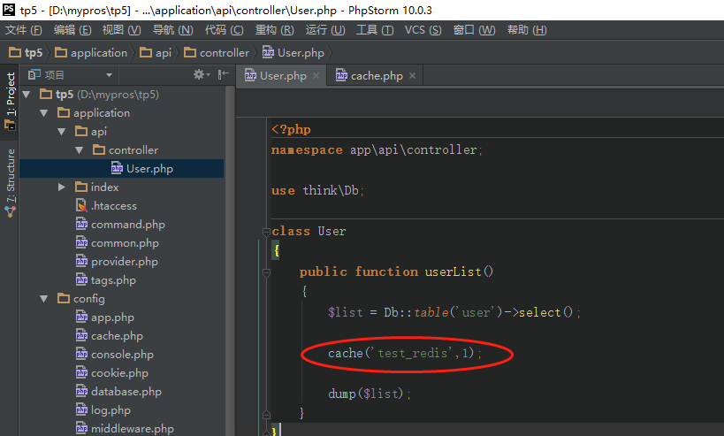Click the PhpStorm logo in the title bar
Viewport: 724px width, 436px height.
pyautogui.click(x=9, y=9)
